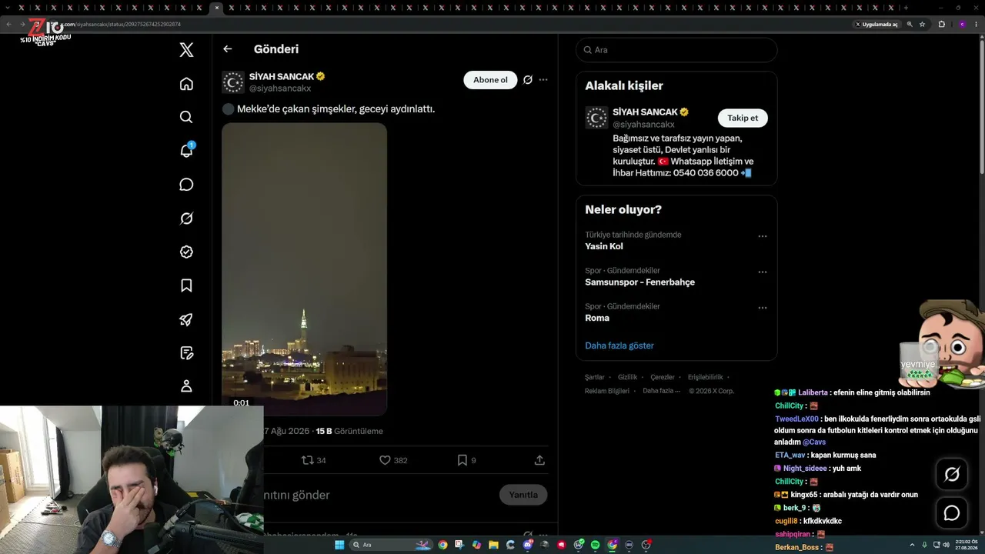
Task: Open Notifications bell in sidebar
Action: tap(186, 151)
